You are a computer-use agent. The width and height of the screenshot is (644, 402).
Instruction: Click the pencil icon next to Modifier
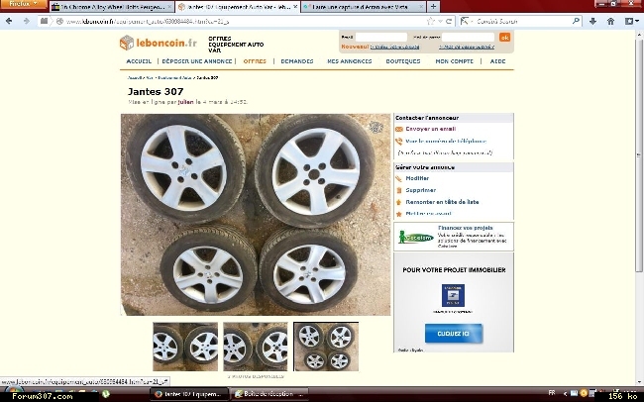click(x=399, y=178)
